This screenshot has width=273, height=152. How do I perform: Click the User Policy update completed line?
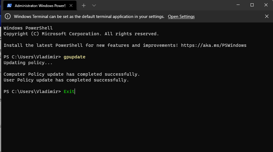point(66,80)
